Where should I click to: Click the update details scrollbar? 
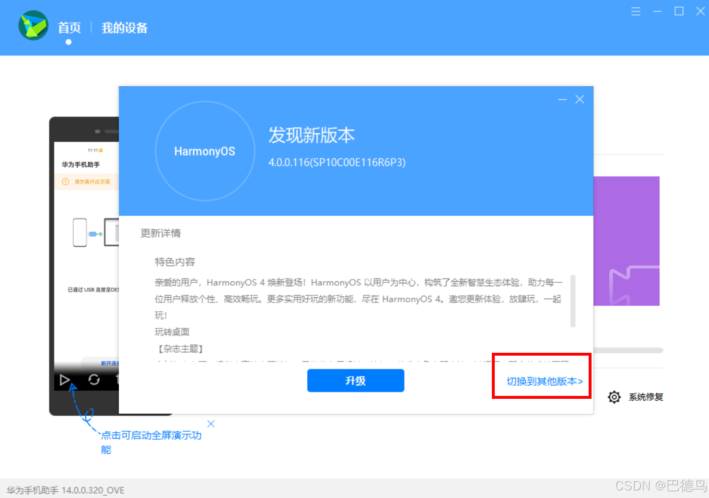572,301
